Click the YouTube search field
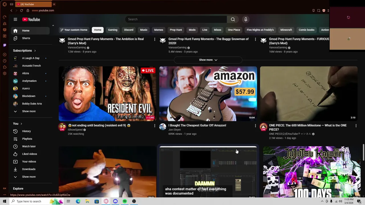 pos(176,19)
